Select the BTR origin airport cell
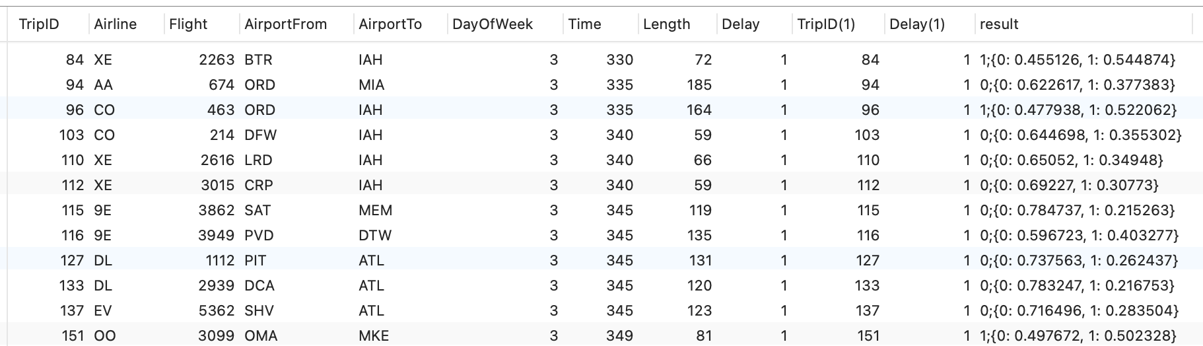Screen dimensions: 1203x346 click(258, 60)
